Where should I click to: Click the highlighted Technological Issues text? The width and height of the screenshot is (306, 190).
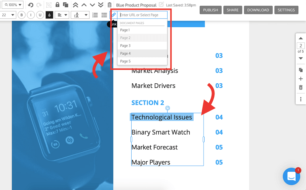(161, 117)
